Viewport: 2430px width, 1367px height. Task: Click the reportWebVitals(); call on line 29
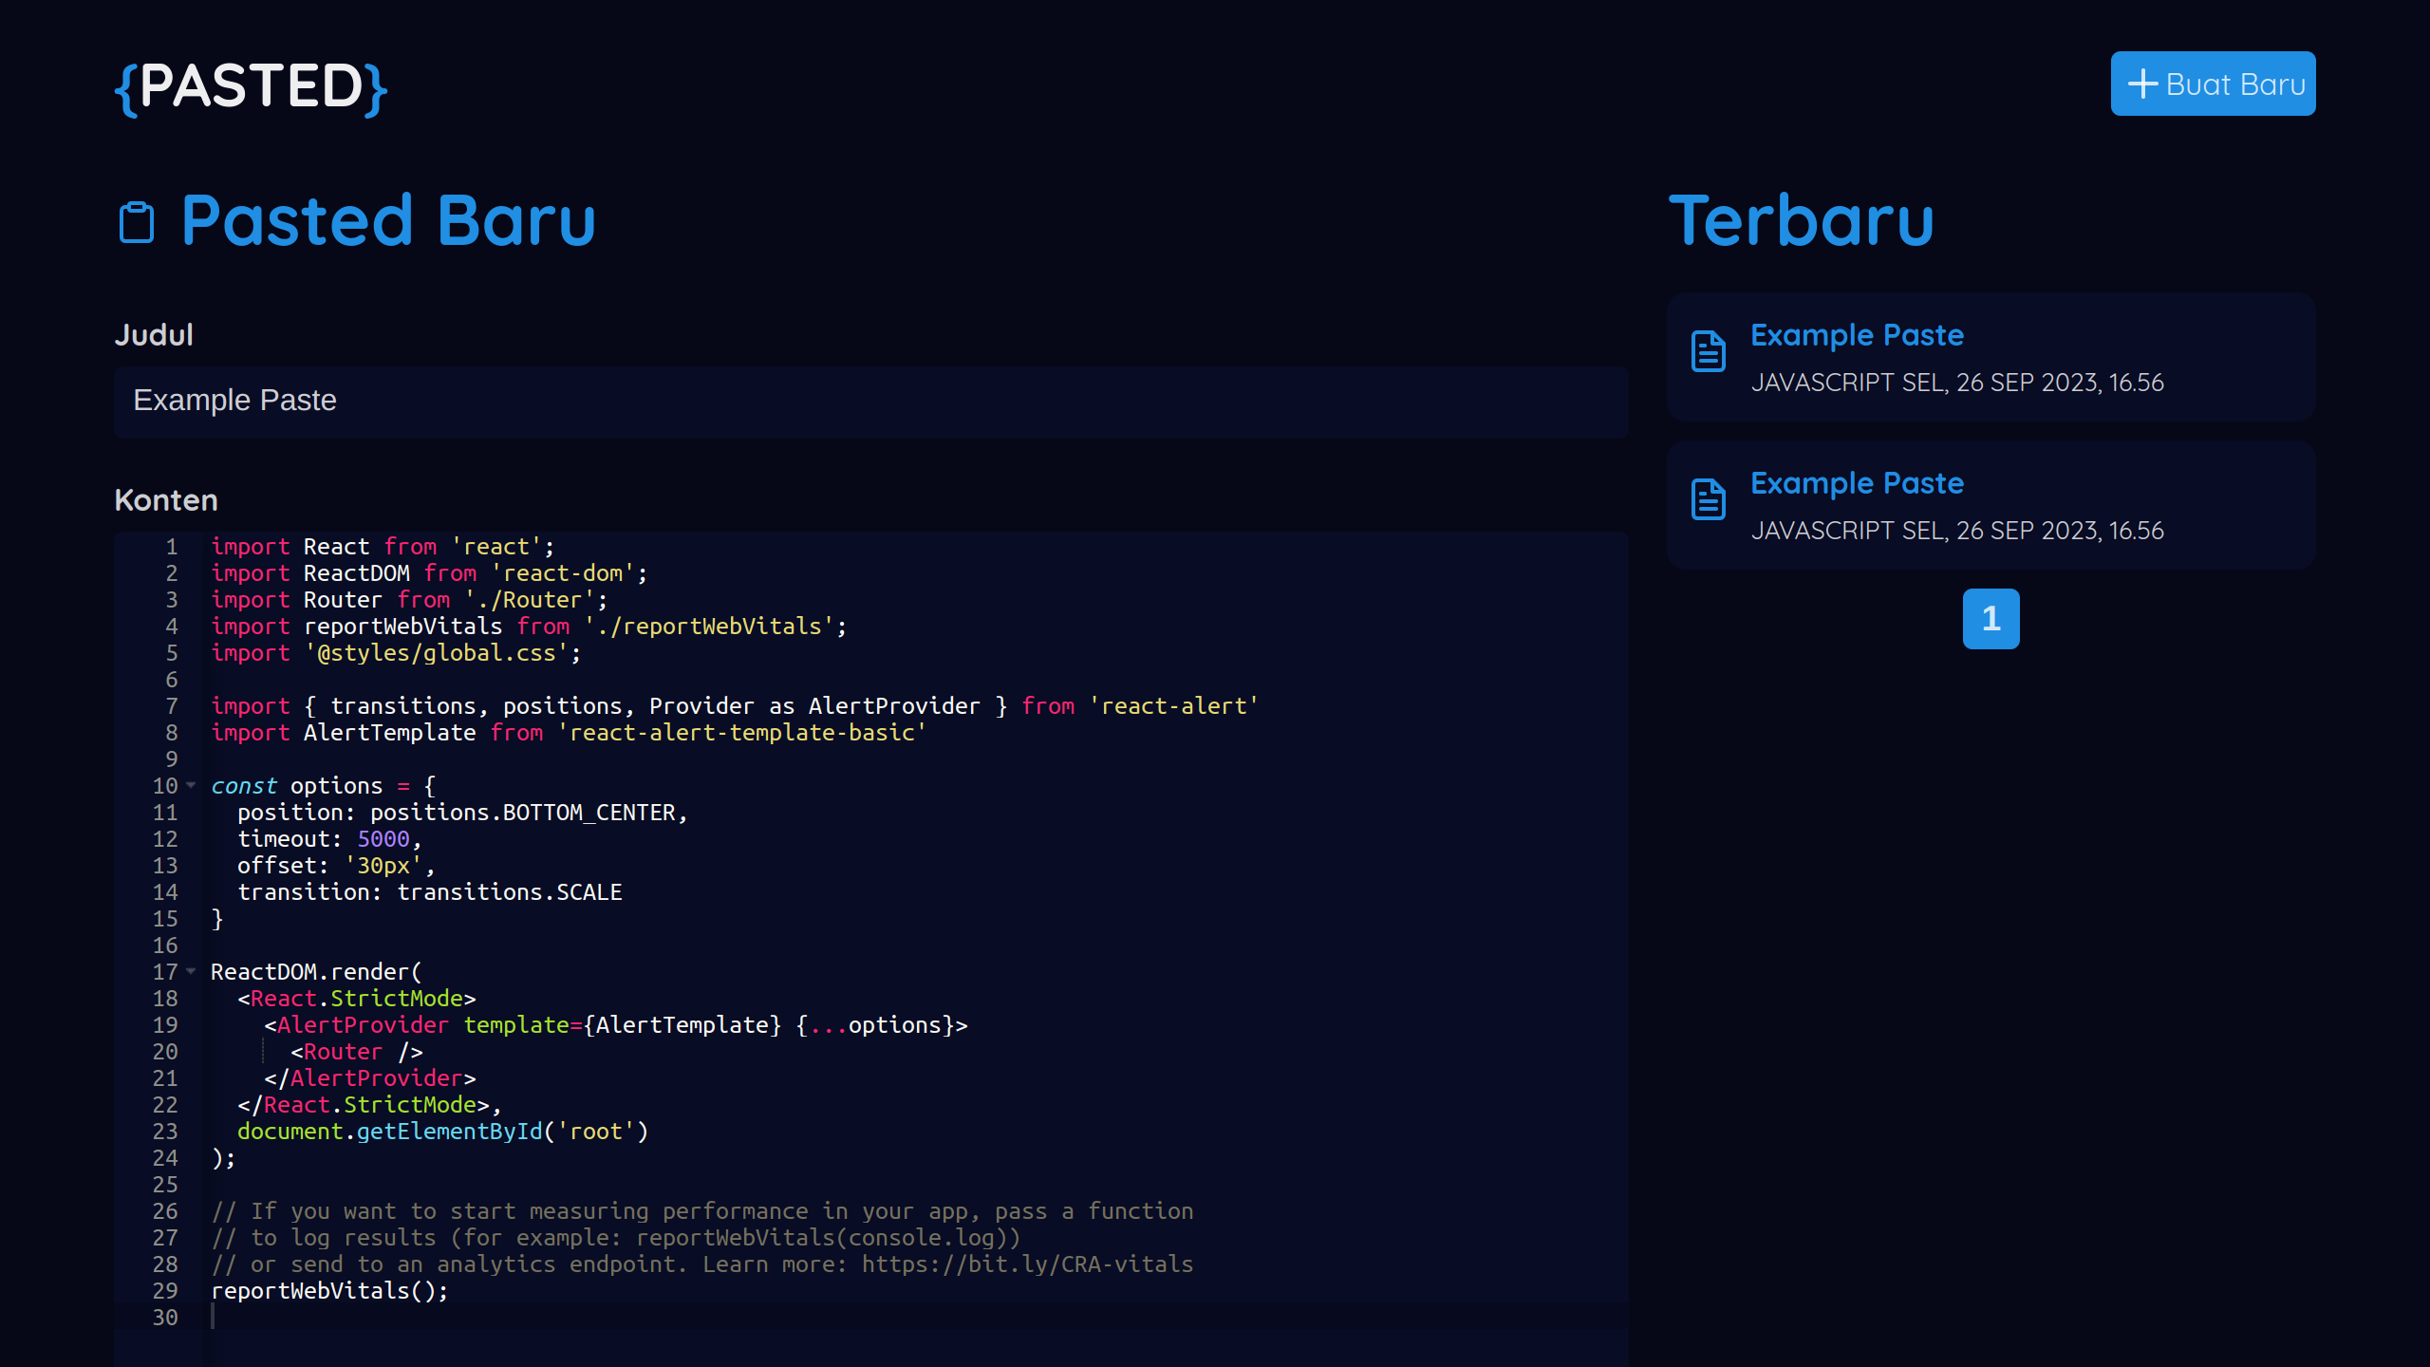point(328,1291)
